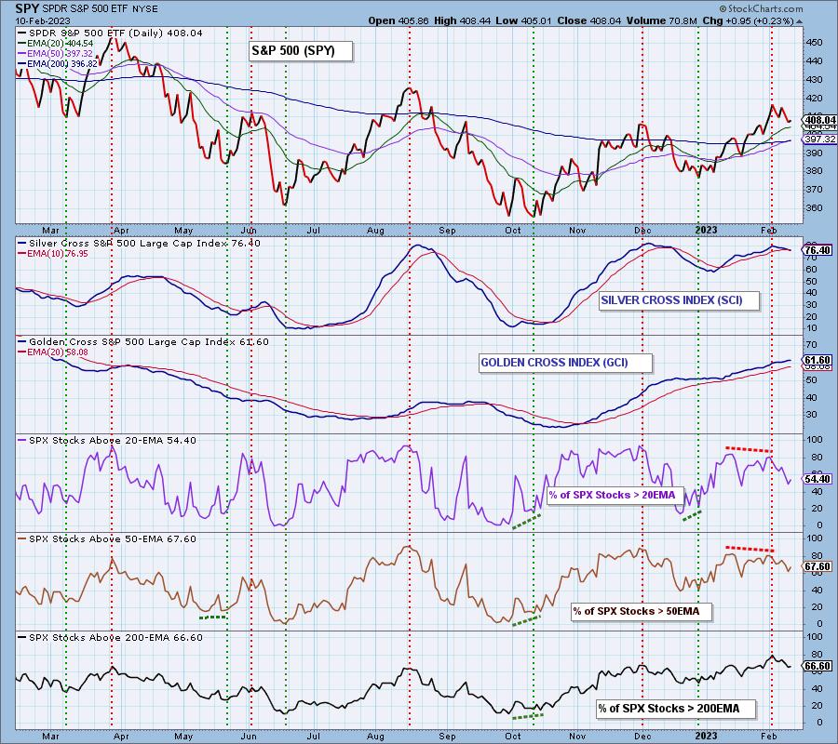Click the 'S&P 500 (SPY)' annotation box
Image resolution: width=838 pixels, height=744 pixels.
click(301, 51)
